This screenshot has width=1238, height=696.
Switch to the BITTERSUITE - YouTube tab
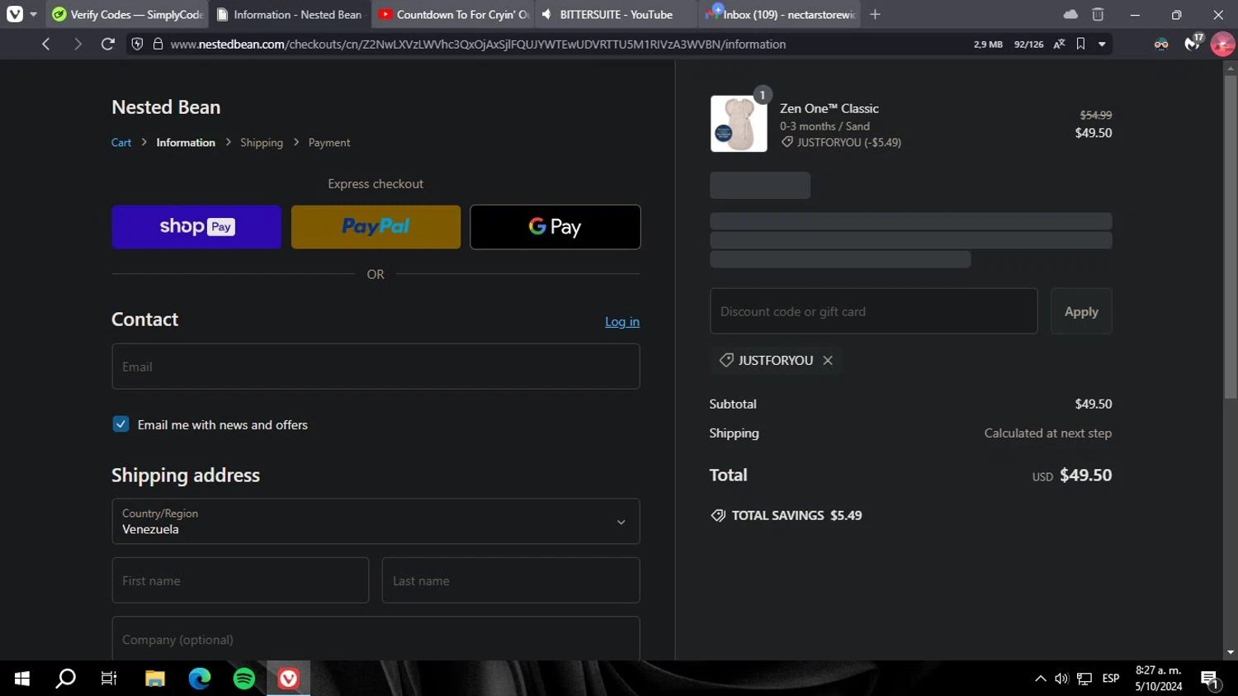[x=616, y=14]
